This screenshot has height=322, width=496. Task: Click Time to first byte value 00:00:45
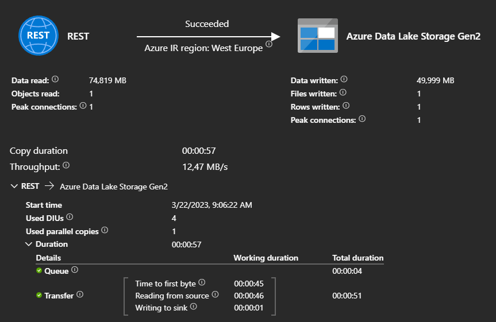pyautogui.click(x=249, y=284)
